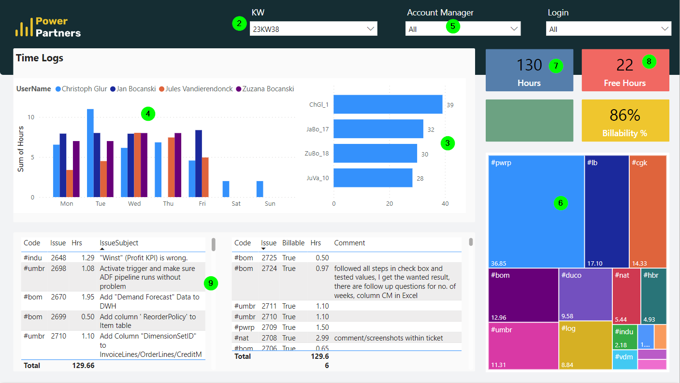Sort left table by Code header
The height and width of the screenshot is (383, 680).
[x=32, y=243]
